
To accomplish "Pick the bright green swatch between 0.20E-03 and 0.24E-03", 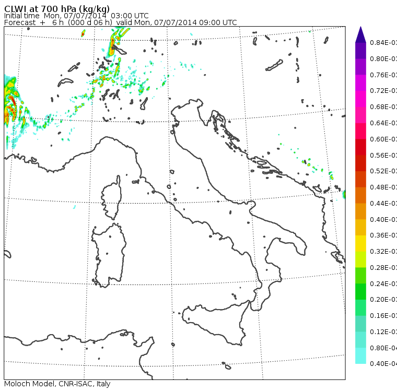I will tap(360, 291).
